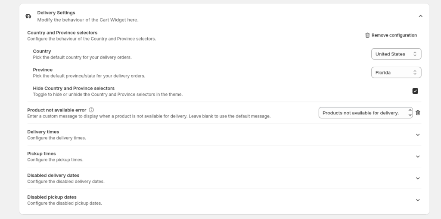
Task: Open the Province dropdown showing Florida
Action: click(x=396, y=73)
